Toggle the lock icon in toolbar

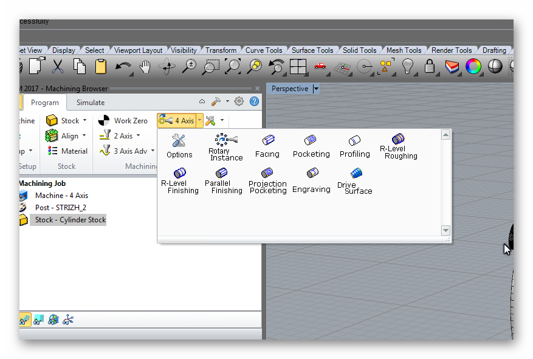tap(430, 66)
